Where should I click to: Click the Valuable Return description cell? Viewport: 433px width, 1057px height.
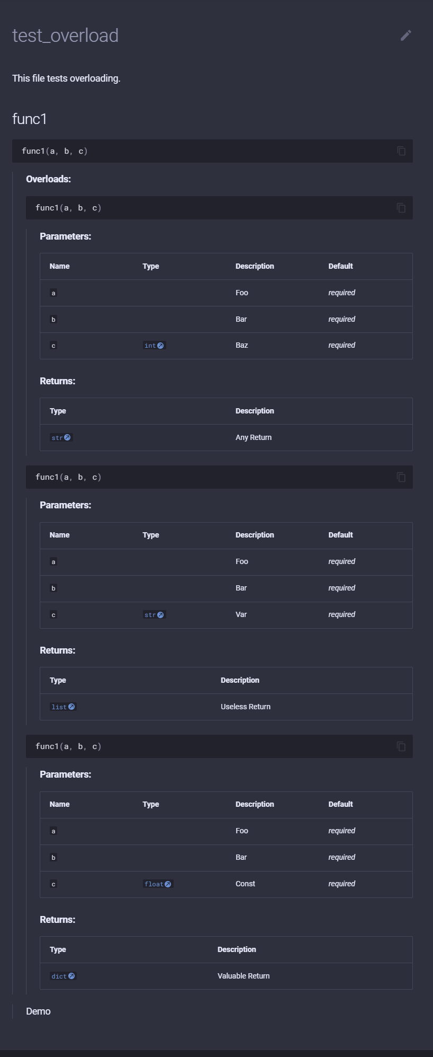(x=243, y=976)
